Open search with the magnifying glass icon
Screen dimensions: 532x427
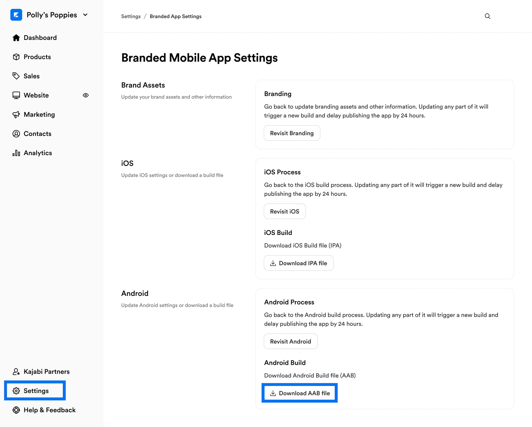[487, 16]
